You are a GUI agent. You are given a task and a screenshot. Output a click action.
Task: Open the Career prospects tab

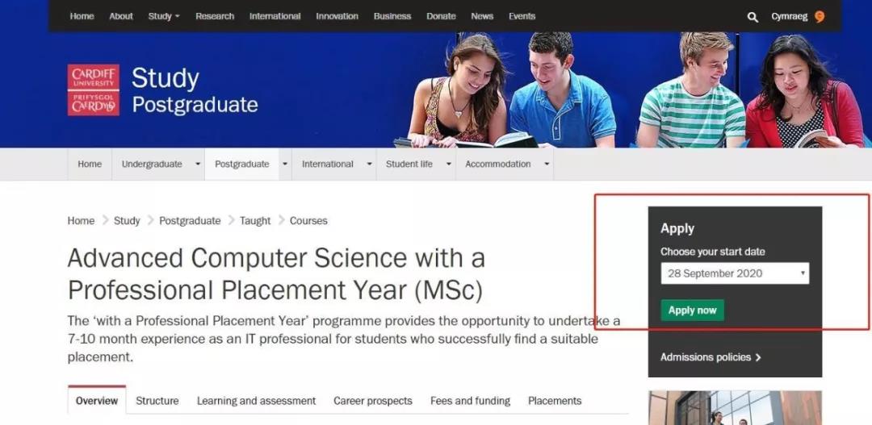pyautogui.click(x=372, y=401)
